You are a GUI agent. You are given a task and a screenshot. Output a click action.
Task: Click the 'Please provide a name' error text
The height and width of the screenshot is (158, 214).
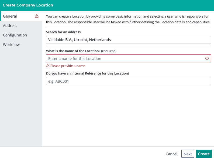(68, 66)
